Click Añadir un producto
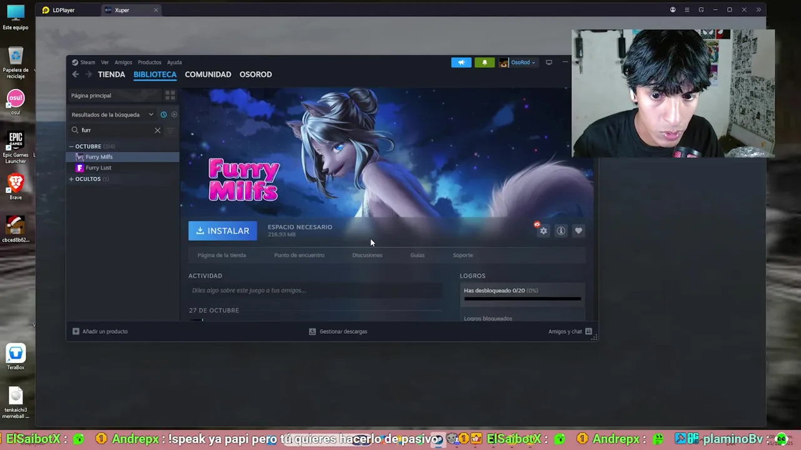Screen dimensions: 801x450 tap(105, 331)
